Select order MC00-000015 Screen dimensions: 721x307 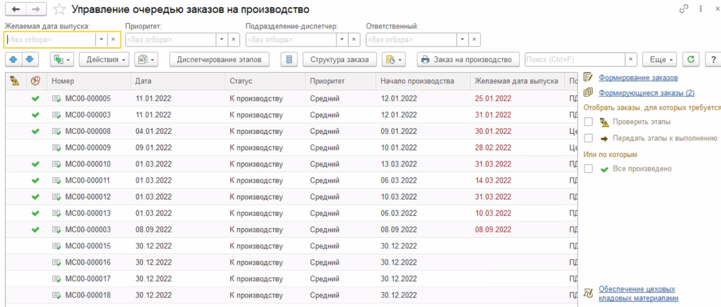coord(291,246)
